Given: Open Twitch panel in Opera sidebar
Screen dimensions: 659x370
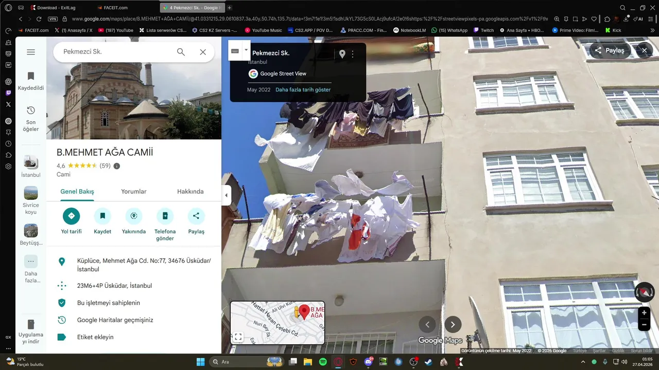Looking at the screenshot, I should pyautogui.click(x=8, y=93).
